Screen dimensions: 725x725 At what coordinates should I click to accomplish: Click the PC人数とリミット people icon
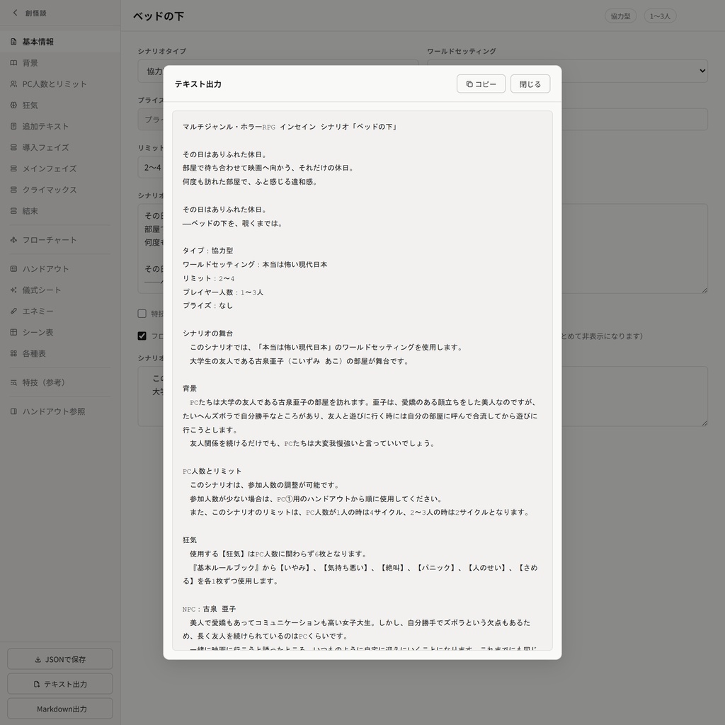click(13, 84)
